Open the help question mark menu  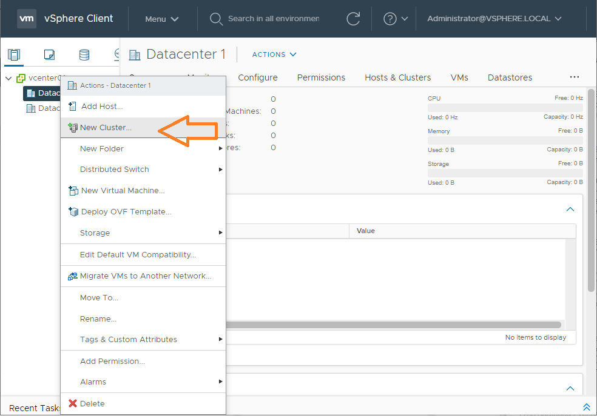click(x=390, y=19)
